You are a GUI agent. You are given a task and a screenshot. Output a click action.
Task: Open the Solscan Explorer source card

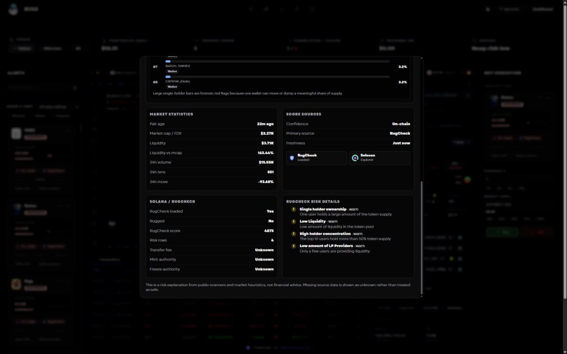point(379,158)
